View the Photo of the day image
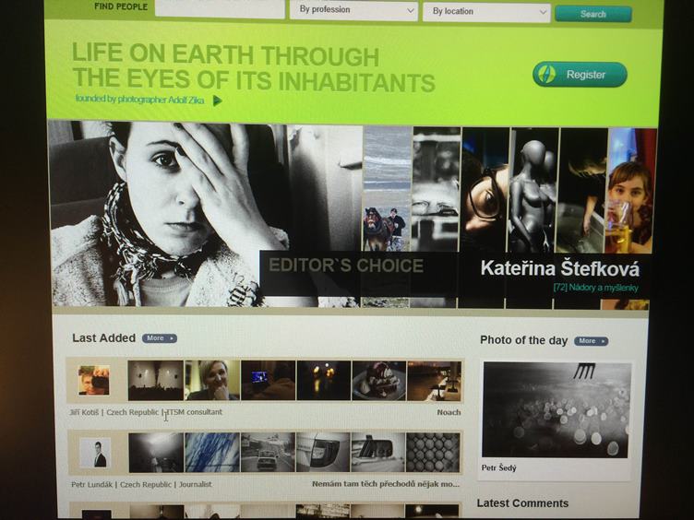 coord(556,410)
